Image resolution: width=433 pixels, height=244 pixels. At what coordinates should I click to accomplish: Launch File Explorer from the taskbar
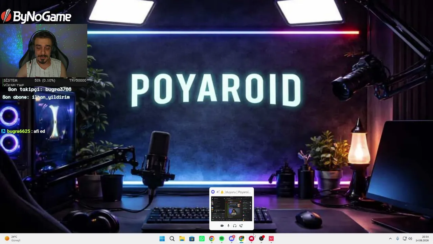point(182,239)
